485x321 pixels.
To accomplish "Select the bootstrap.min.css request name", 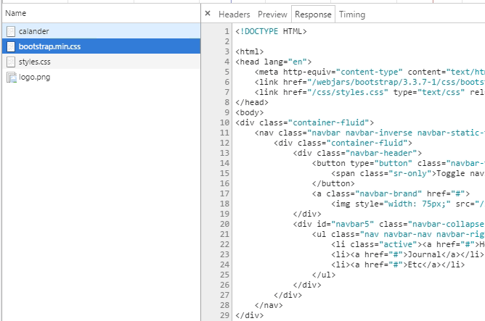I will pyautogui.click(x=49, y=46).
